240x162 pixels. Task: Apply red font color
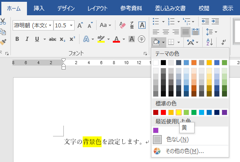pyautogui.click(x=116, y=39)
